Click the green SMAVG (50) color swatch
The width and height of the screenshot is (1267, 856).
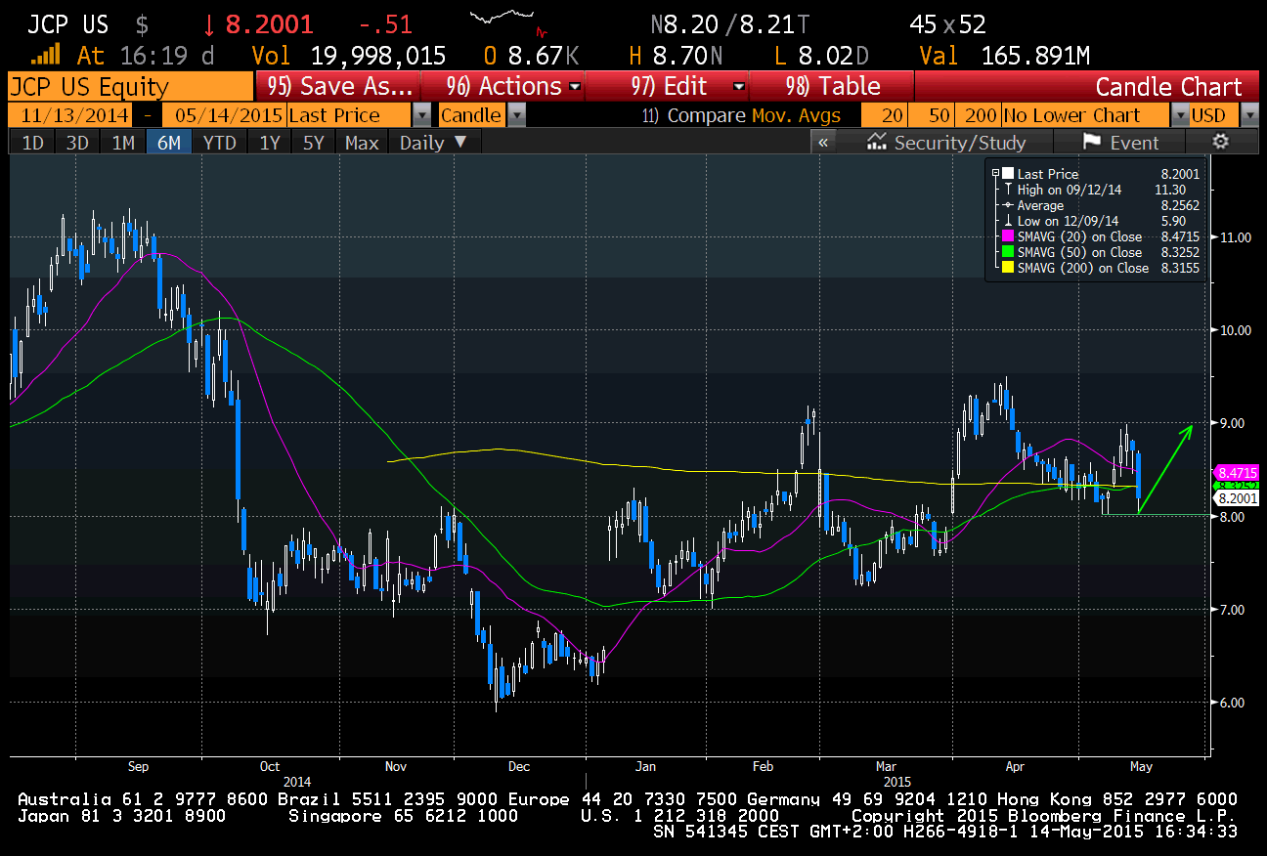1007,252
